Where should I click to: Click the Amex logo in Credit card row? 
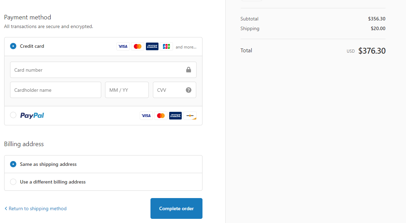pos(152,46)
